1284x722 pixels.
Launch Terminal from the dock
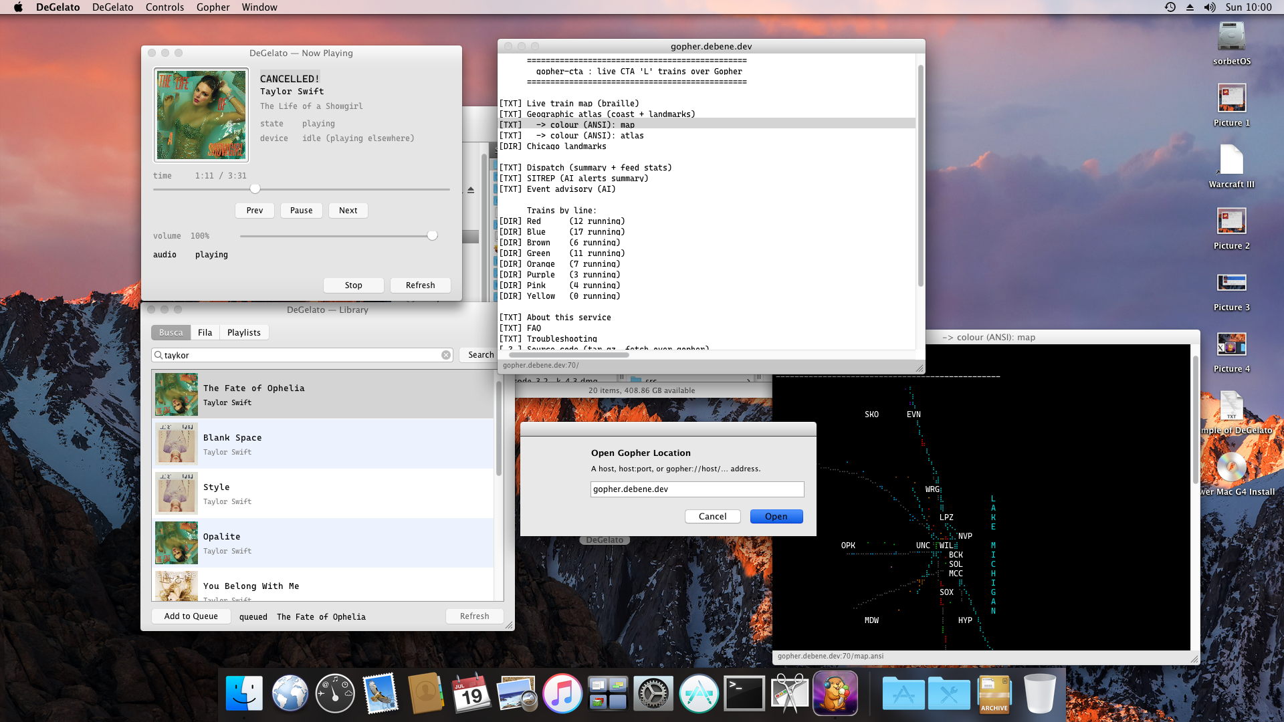tap(744, 693)
